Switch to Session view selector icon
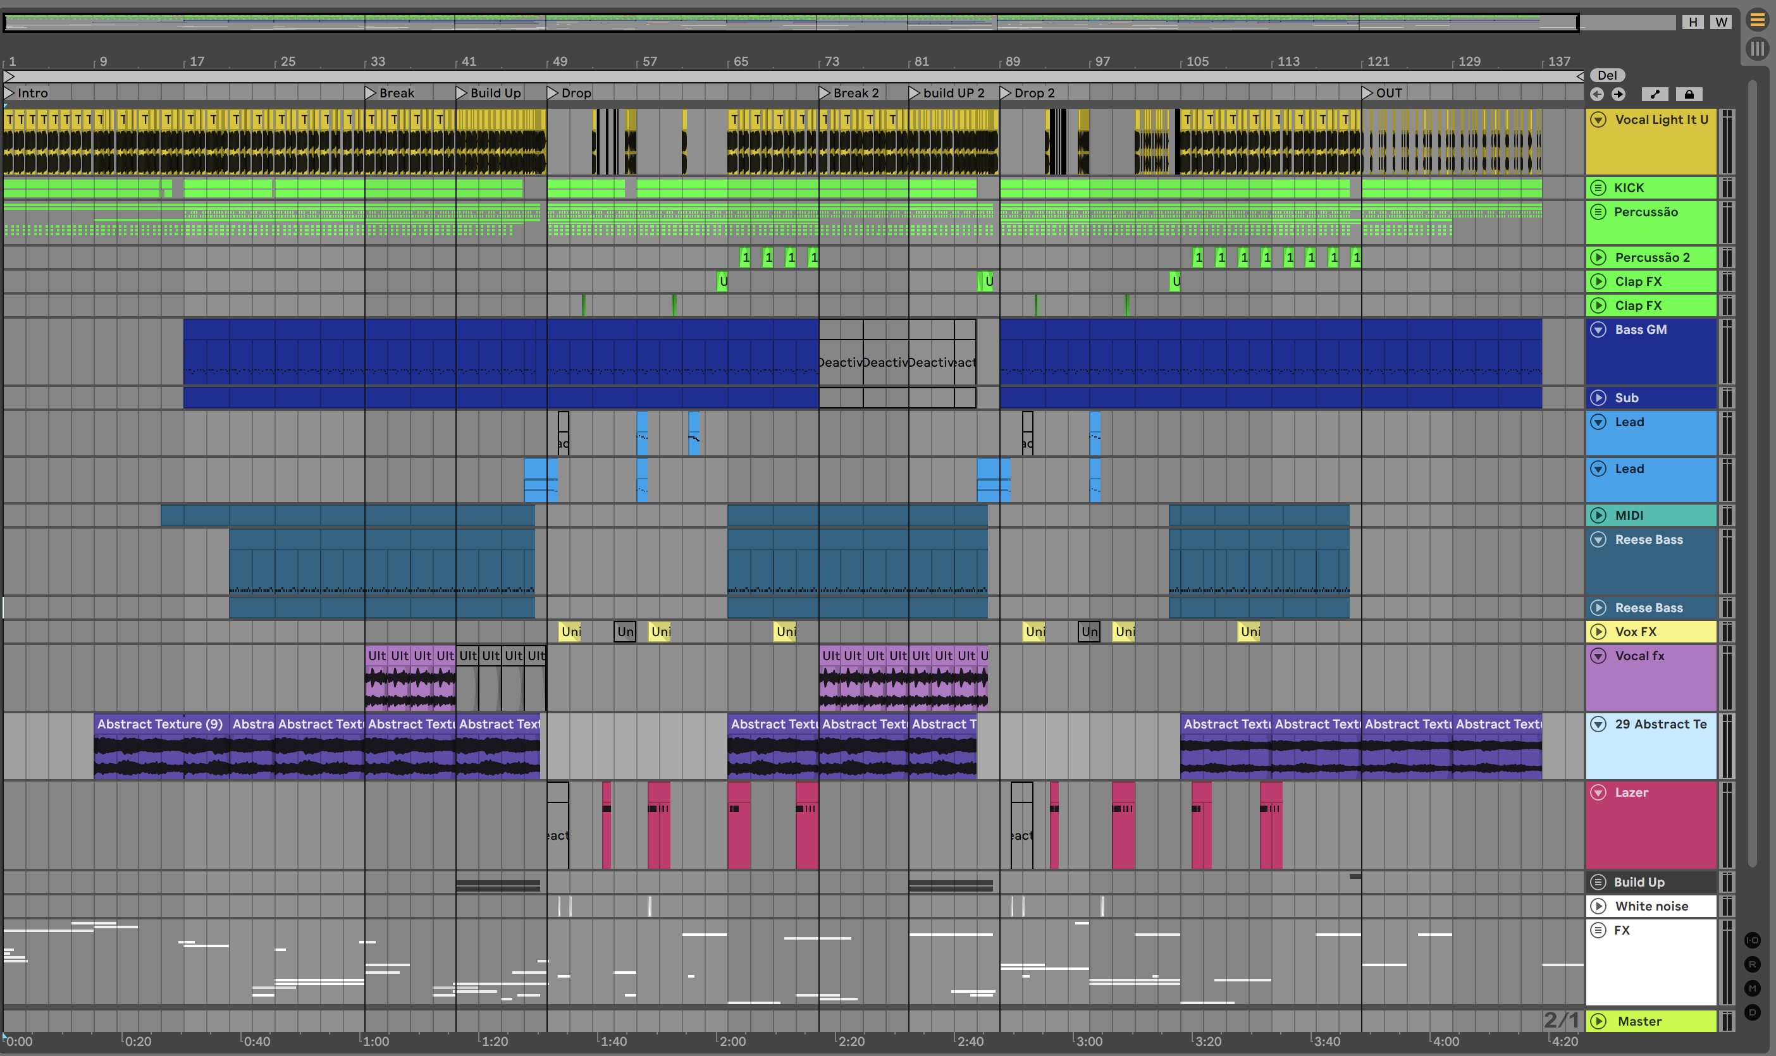The image size is (1776, 1056). [x=1757, y=49]
